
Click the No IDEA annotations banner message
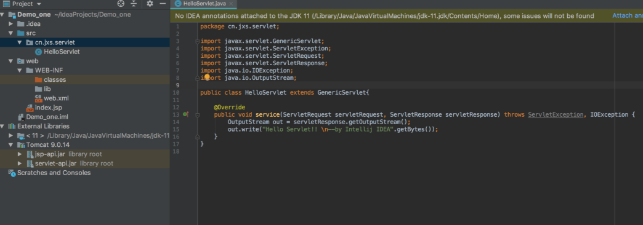[385, 16]
